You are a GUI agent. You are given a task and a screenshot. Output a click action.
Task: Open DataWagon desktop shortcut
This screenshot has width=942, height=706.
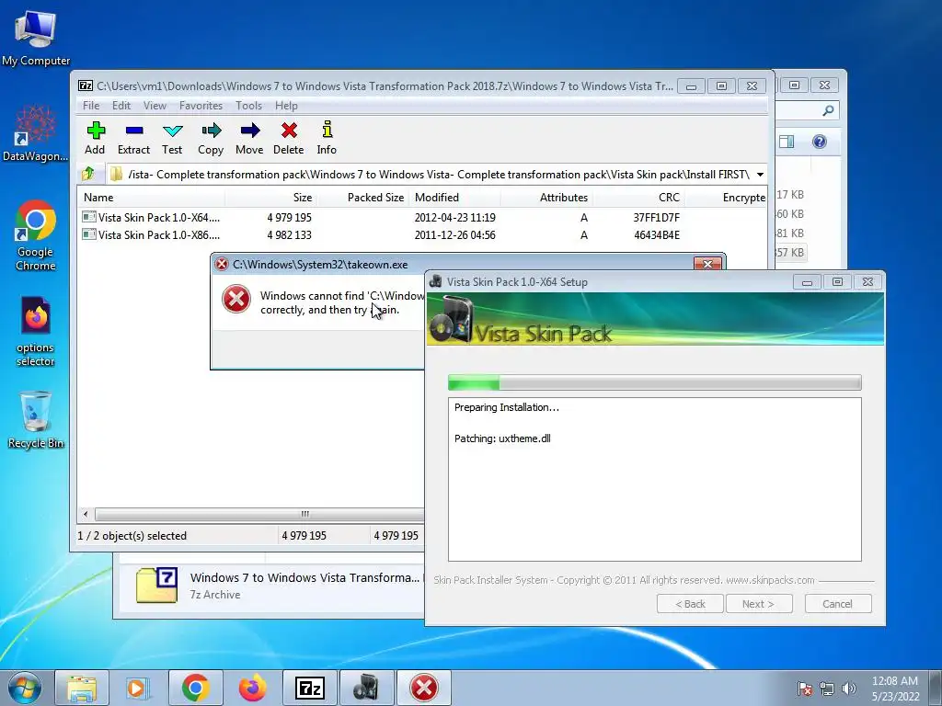[x=36, y=133]
